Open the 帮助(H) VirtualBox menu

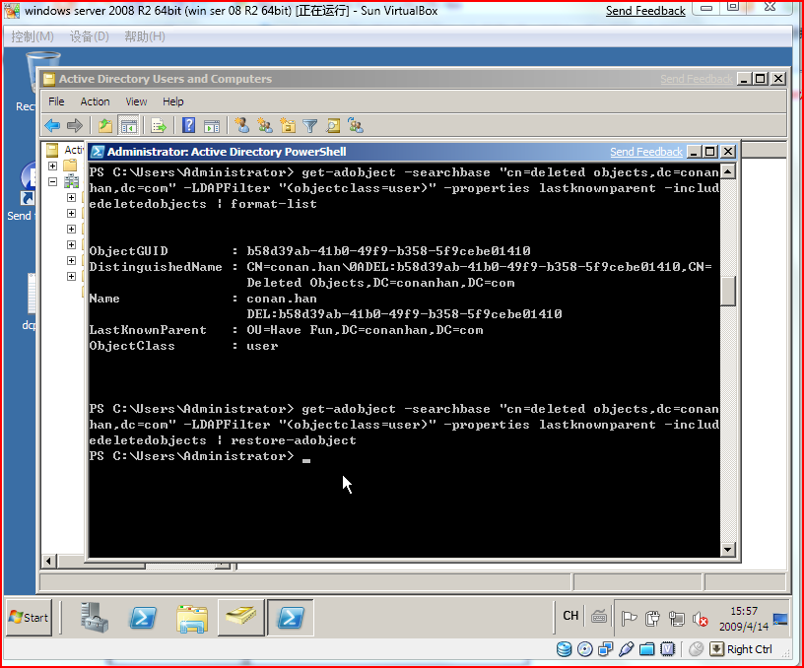coord(145,36)
